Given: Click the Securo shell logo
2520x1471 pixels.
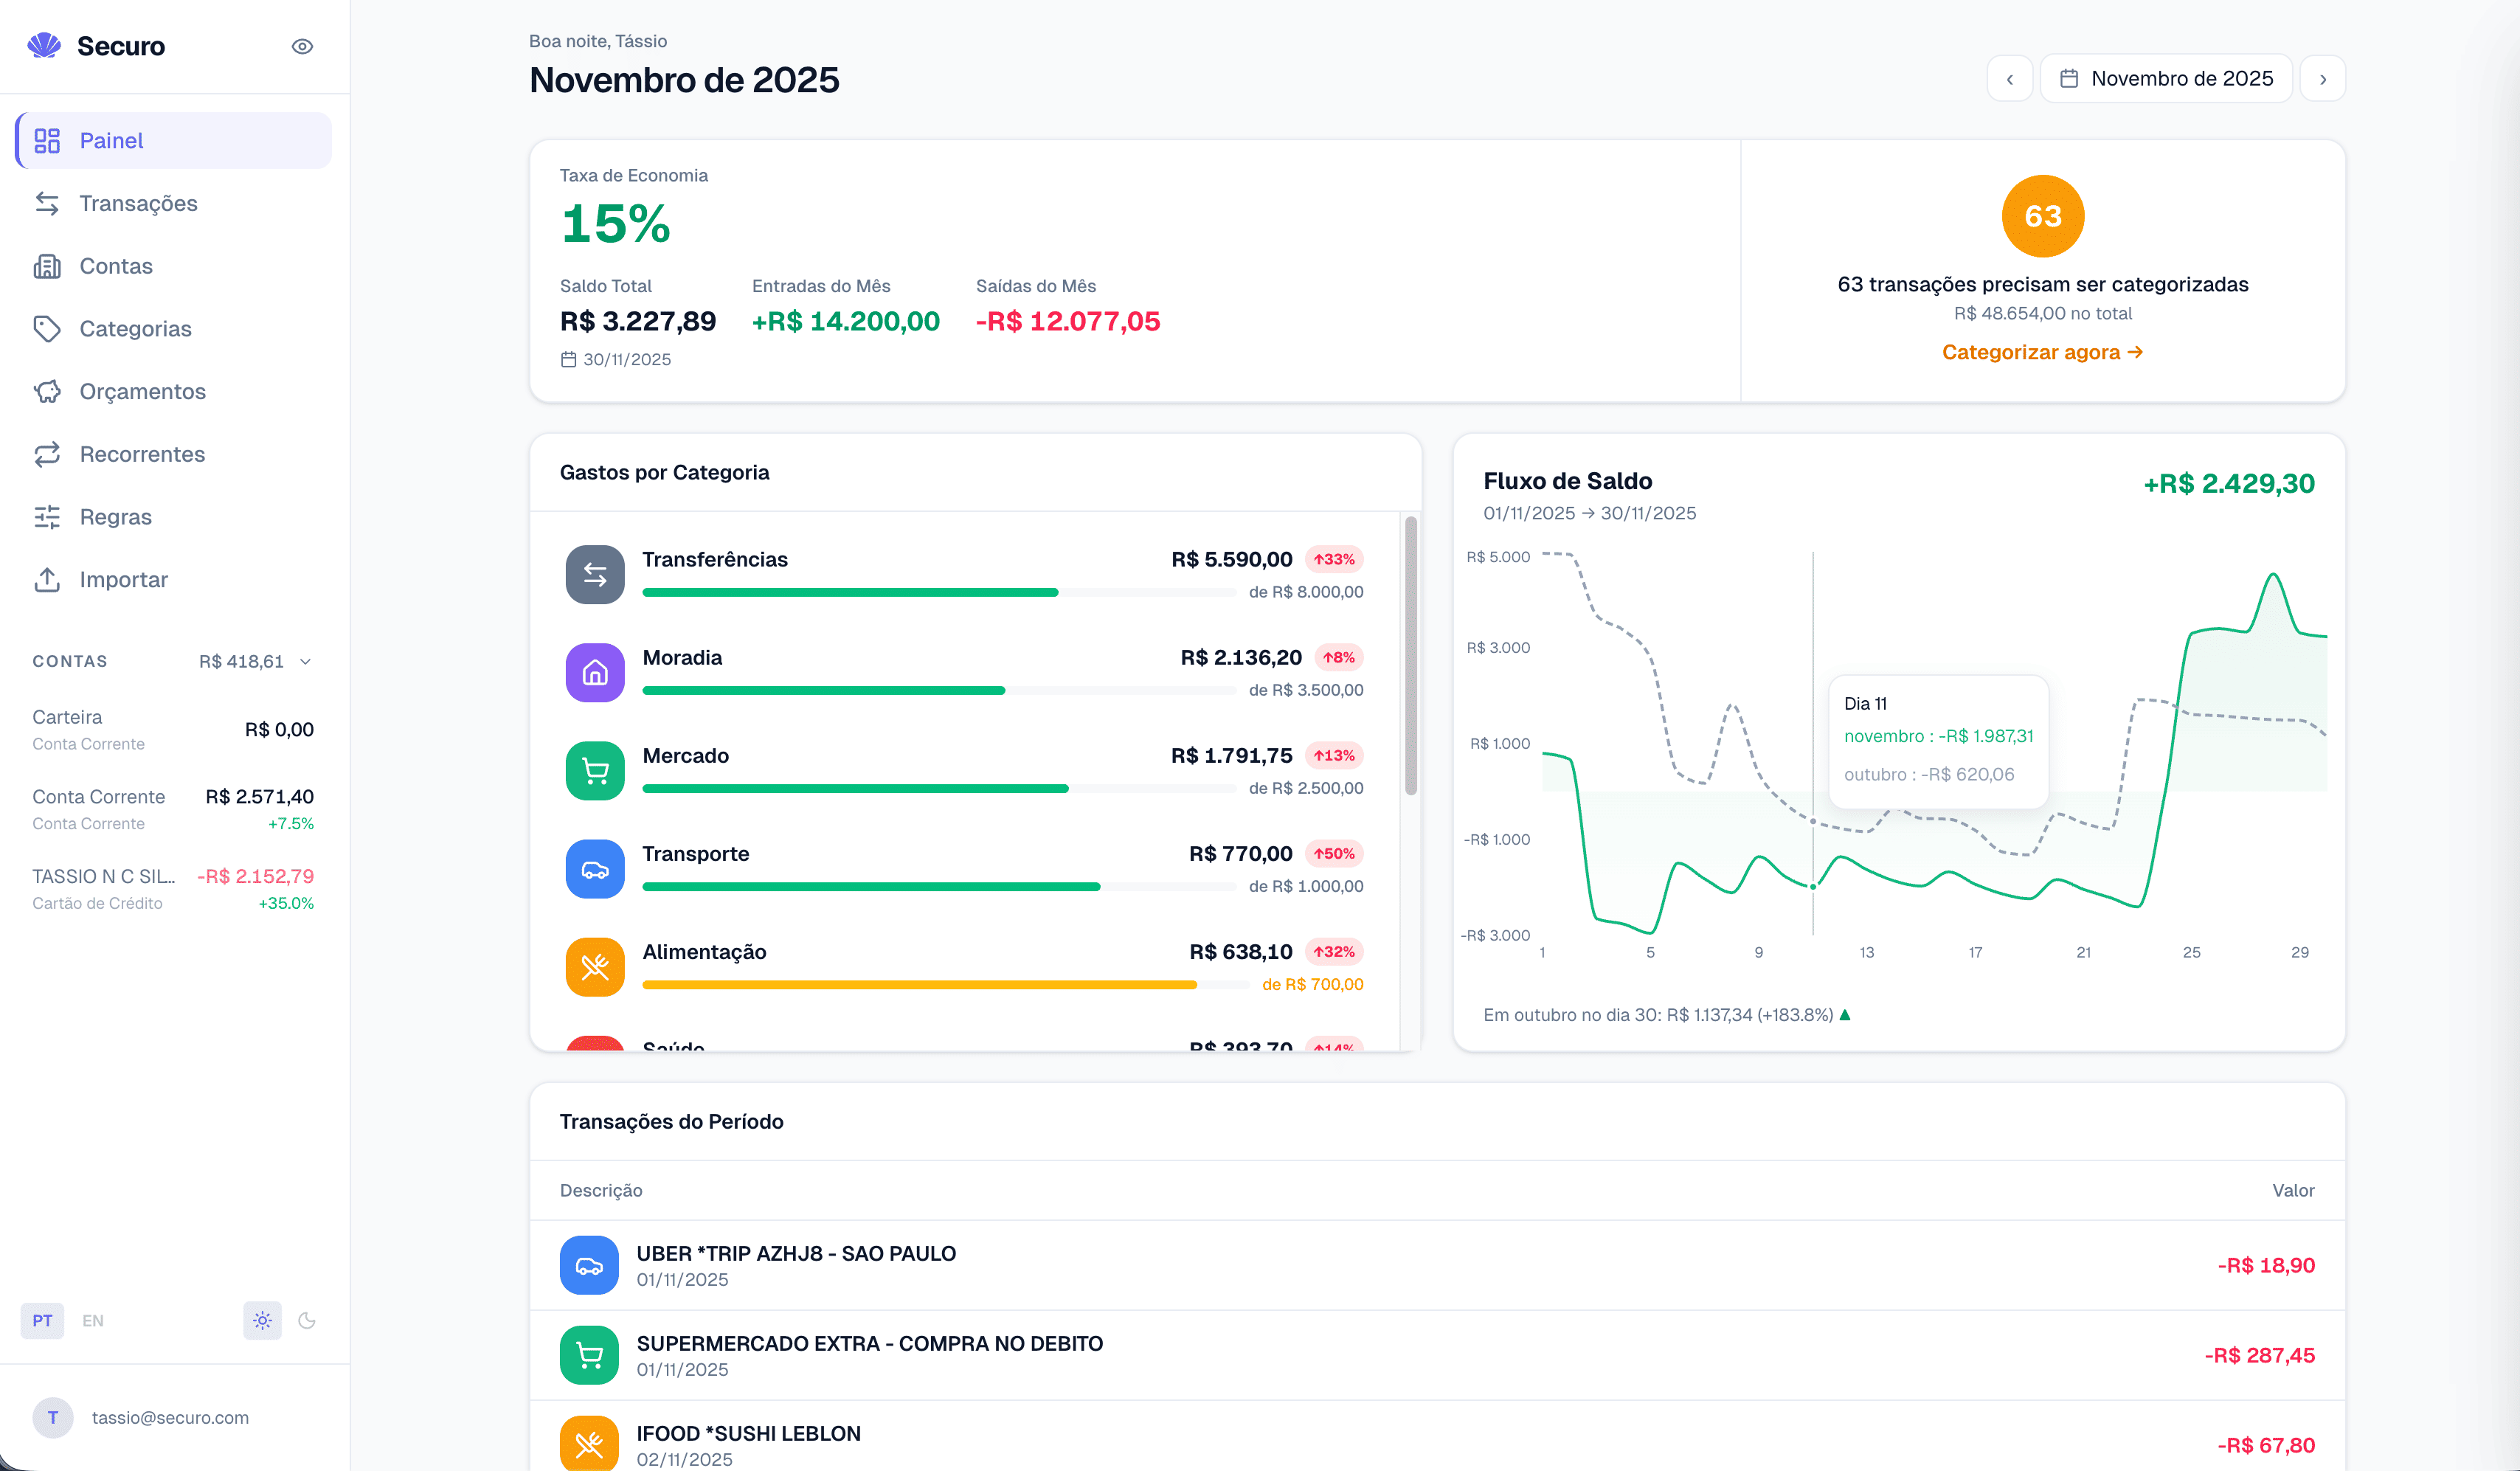Looking at the screenshot, I should (x=44, y=46).
